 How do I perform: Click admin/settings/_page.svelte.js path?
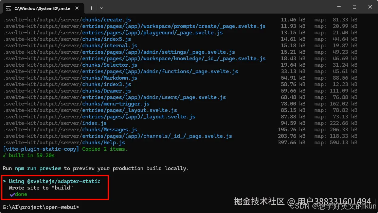[x=158, y=52]
